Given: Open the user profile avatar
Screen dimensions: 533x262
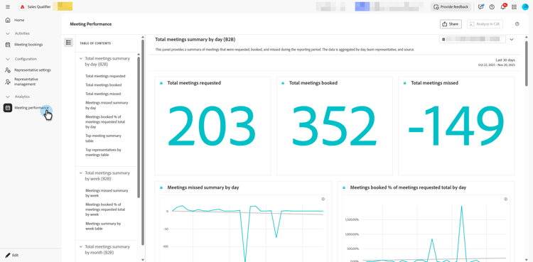Looking at the screenshot, I should click(x=525, y=7).
